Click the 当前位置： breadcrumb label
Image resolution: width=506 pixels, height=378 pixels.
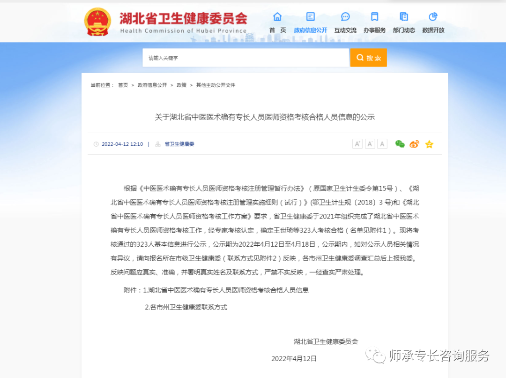tap(102, 85)
